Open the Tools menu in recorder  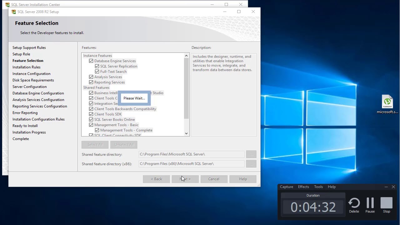tap(318, 187)
